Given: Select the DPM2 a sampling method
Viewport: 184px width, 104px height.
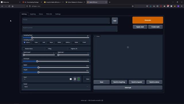Looking at the screenshot, I should tap(67, 42).
